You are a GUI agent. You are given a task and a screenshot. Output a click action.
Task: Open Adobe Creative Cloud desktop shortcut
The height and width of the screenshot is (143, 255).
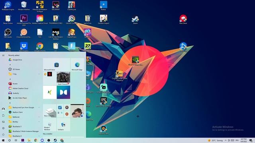tap(40, 19)
